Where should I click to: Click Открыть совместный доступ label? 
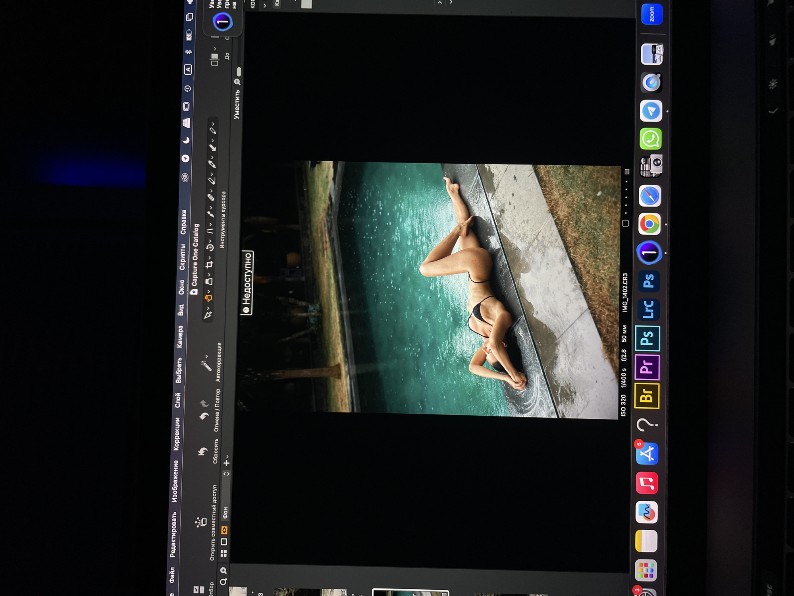[214, 523]
